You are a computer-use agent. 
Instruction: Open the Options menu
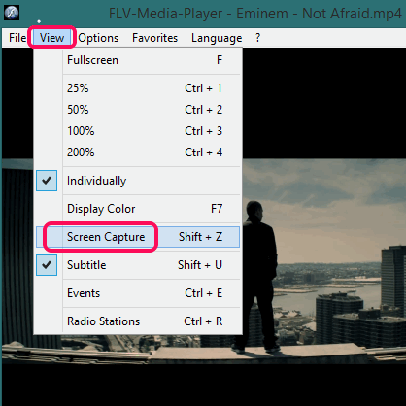(x=98, y=38)
